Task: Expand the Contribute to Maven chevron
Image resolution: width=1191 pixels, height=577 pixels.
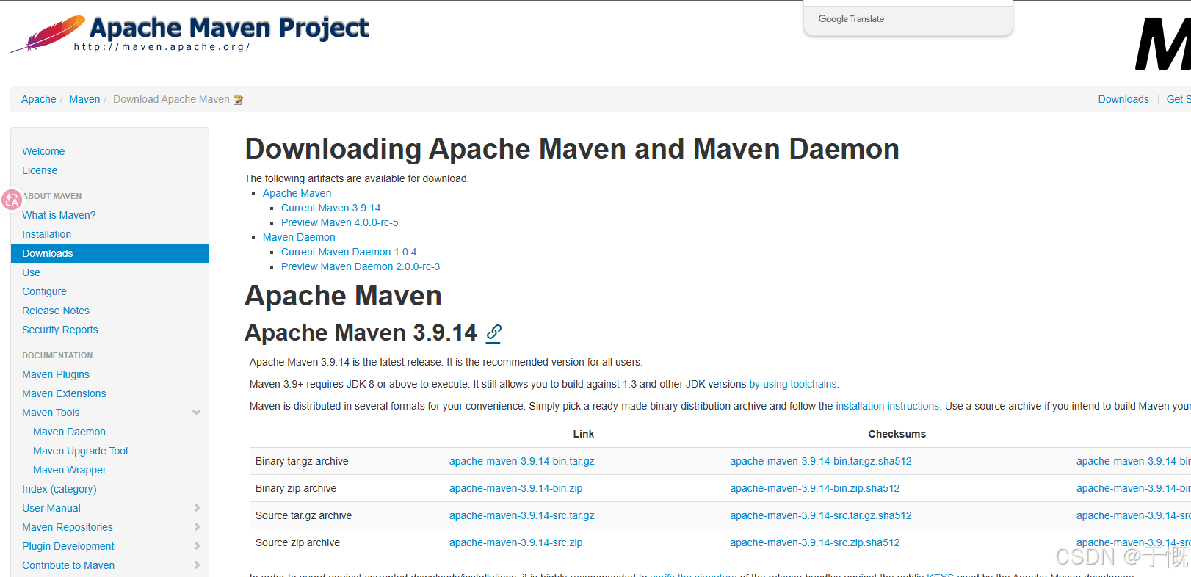Action: tap(197, 565)
